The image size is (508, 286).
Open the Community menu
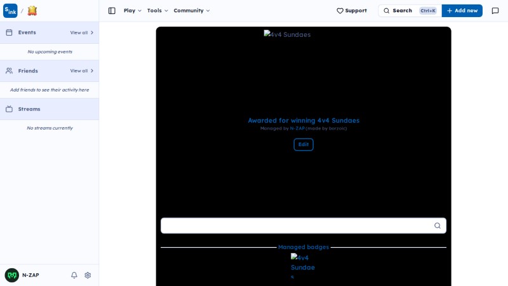[x=192, y=11]
